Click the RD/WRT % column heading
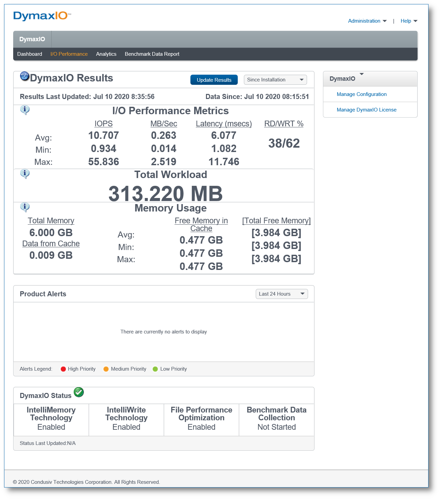This screenshot has height=499, width=440. pos(284,124)
